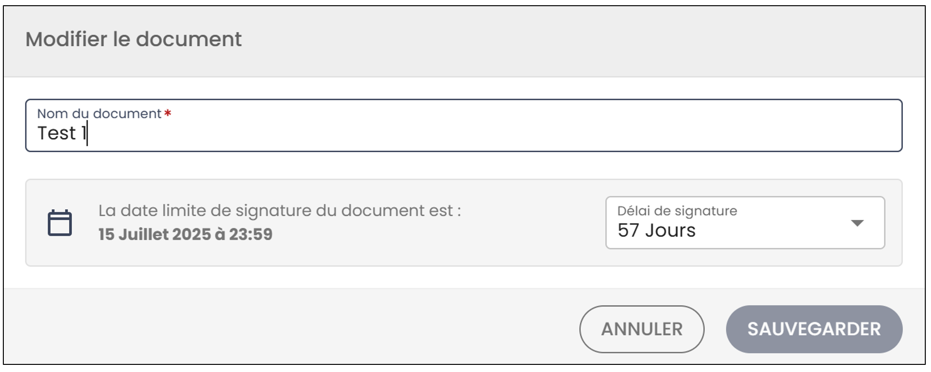The image size is (931, 372).
Task: Click the 15 Juillet 2025 à 23:59 date
Action: pos(185,234)
